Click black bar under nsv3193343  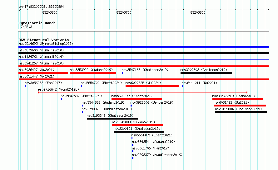click(112, 119)
